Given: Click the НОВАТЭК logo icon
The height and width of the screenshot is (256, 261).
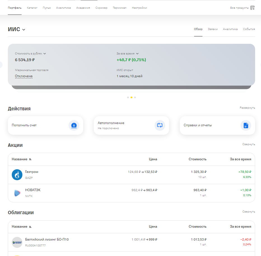Looking at the screenshot, I should [17, 193].
